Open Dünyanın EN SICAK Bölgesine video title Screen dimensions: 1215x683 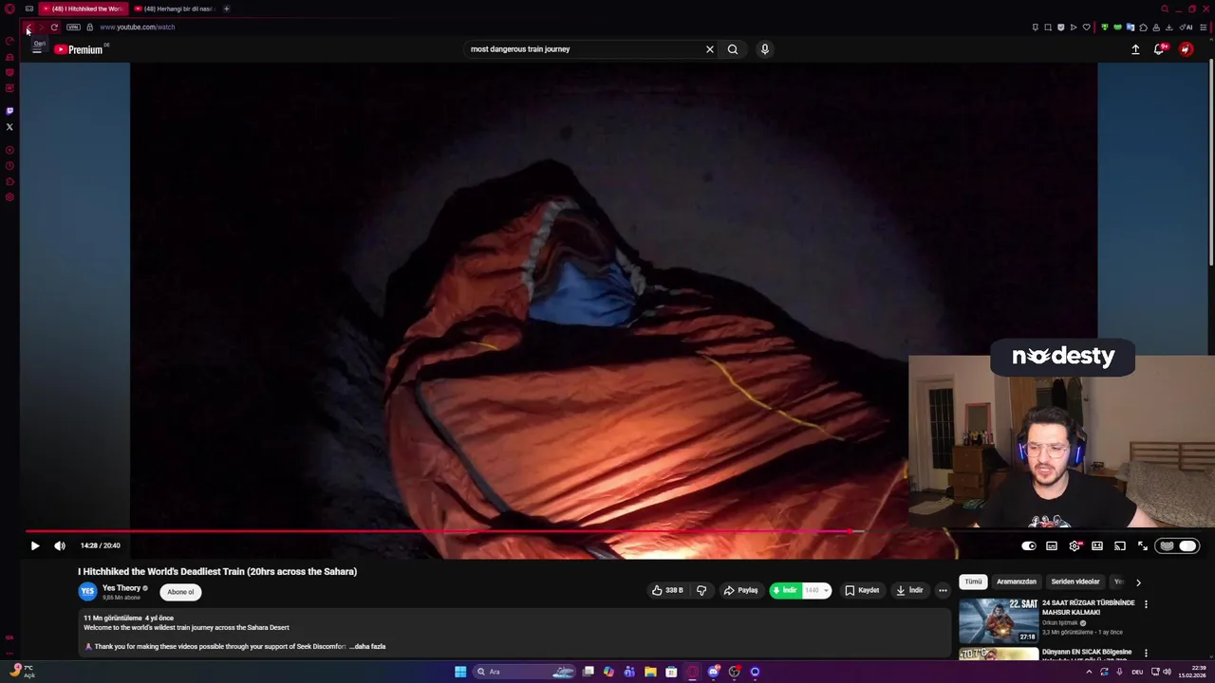[1087, 653]
